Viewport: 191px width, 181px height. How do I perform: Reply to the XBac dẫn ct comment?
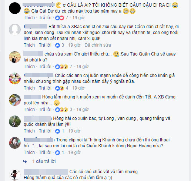pos(45,45)
